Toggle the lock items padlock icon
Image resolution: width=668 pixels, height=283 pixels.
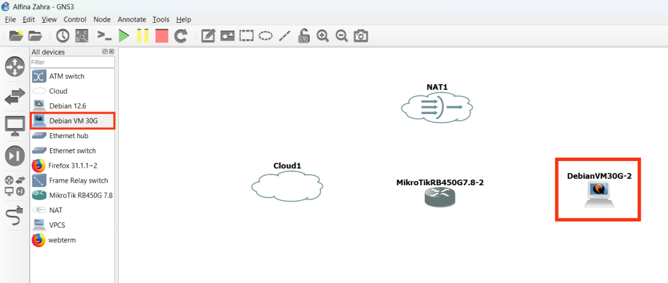pos(303,36)
